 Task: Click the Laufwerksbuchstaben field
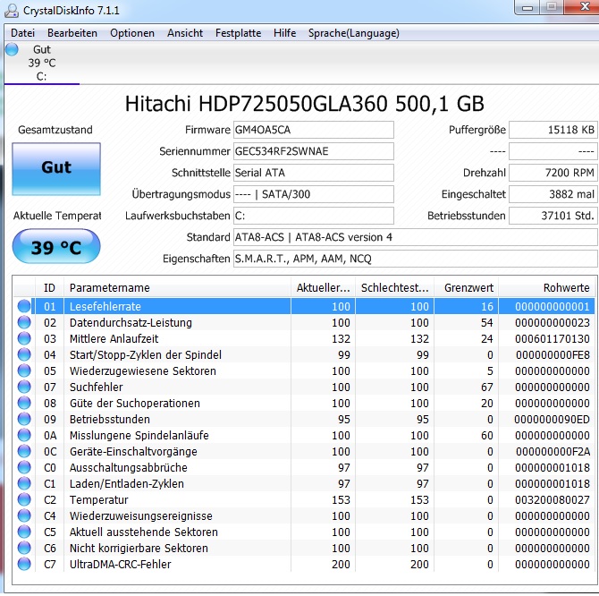(x=313, y=216)
